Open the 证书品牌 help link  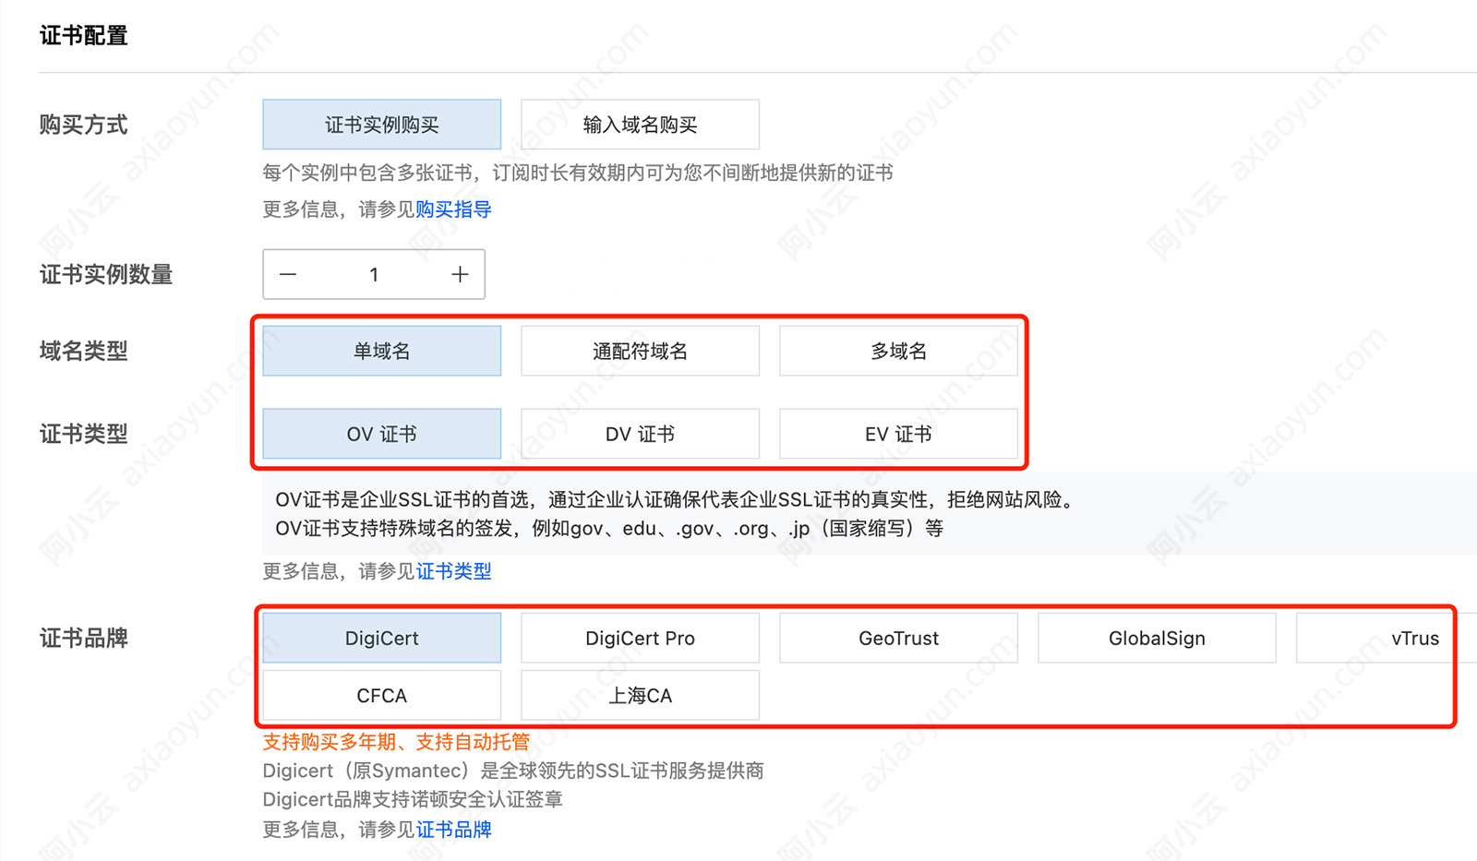tap(453, 830)
